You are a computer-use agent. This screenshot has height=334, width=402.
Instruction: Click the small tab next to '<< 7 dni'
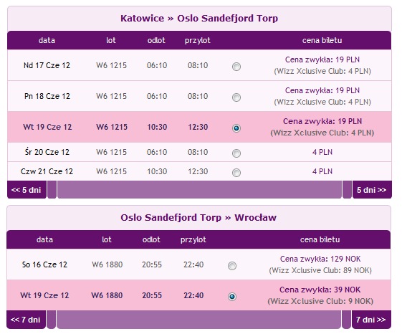point(51,320)
